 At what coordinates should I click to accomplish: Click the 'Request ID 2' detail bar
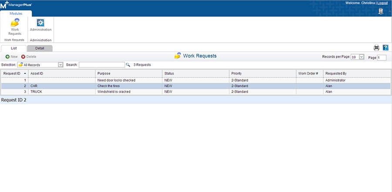click(x=196, y=100)
